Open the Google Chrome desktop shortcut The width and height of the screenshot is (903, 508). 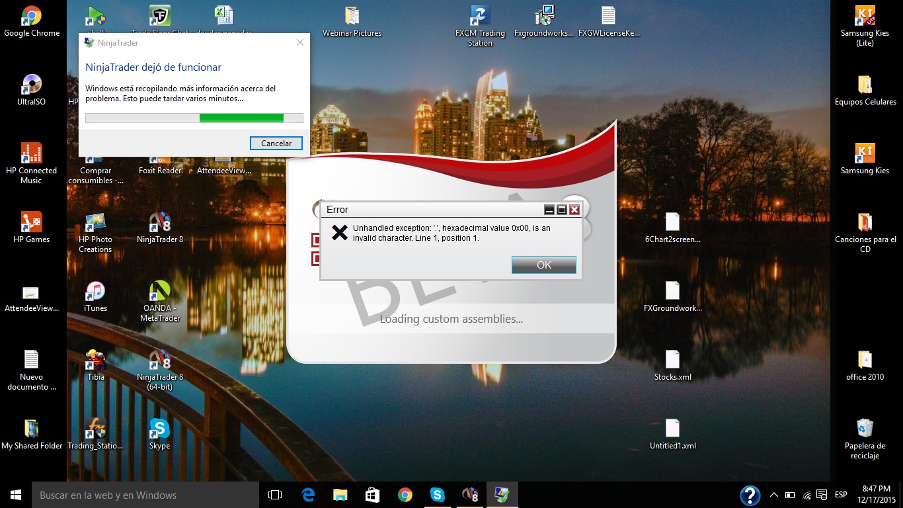(32, 21)
